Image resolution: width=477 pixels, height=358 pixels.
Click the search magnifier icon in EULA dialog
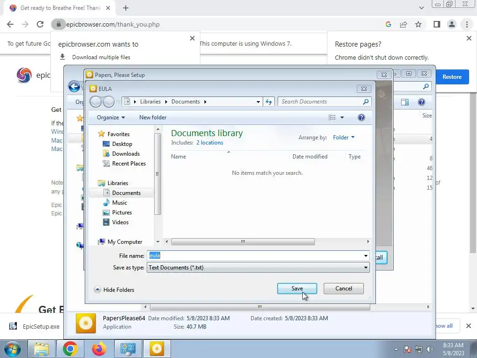[x=366, y=102]
